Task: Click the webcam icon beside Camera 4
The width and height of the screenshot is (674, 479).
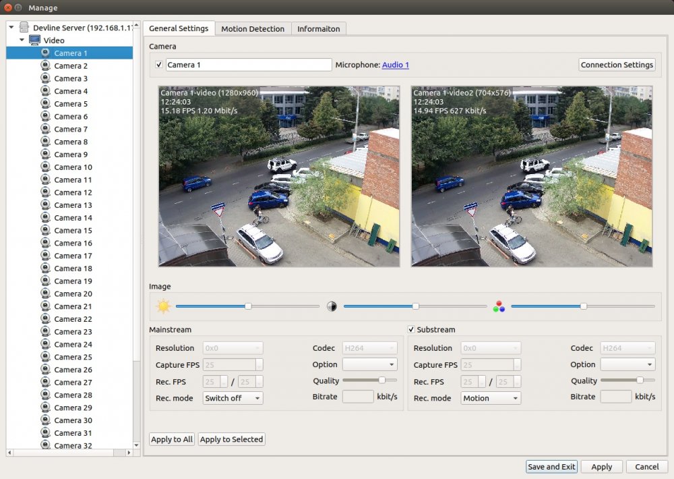Action: (45, 91)
